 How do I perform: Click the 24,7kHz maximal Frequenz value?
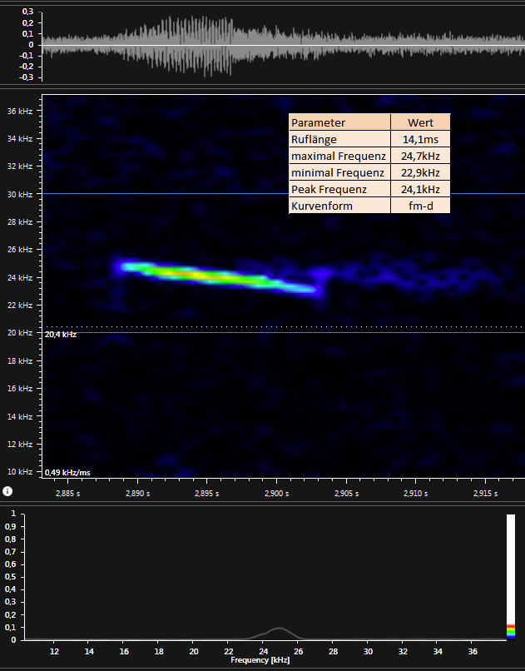[x=420, y=156]
